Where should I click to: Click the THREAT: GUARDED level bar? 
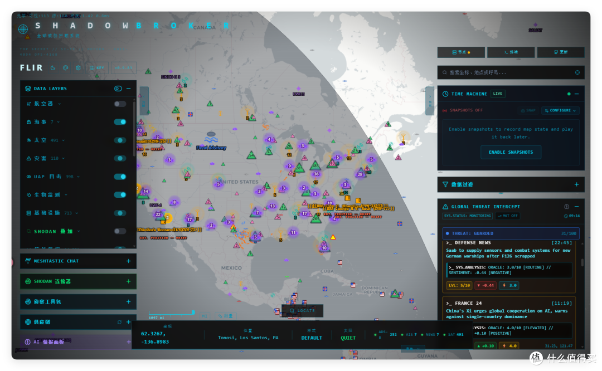[x=511, y=233]
